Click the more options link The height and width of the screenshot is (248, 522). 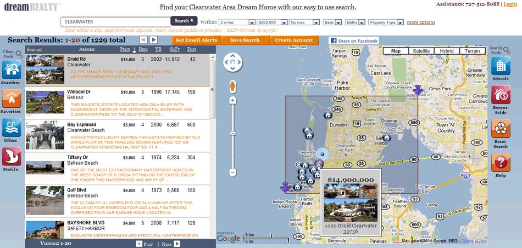coord(421,22)
